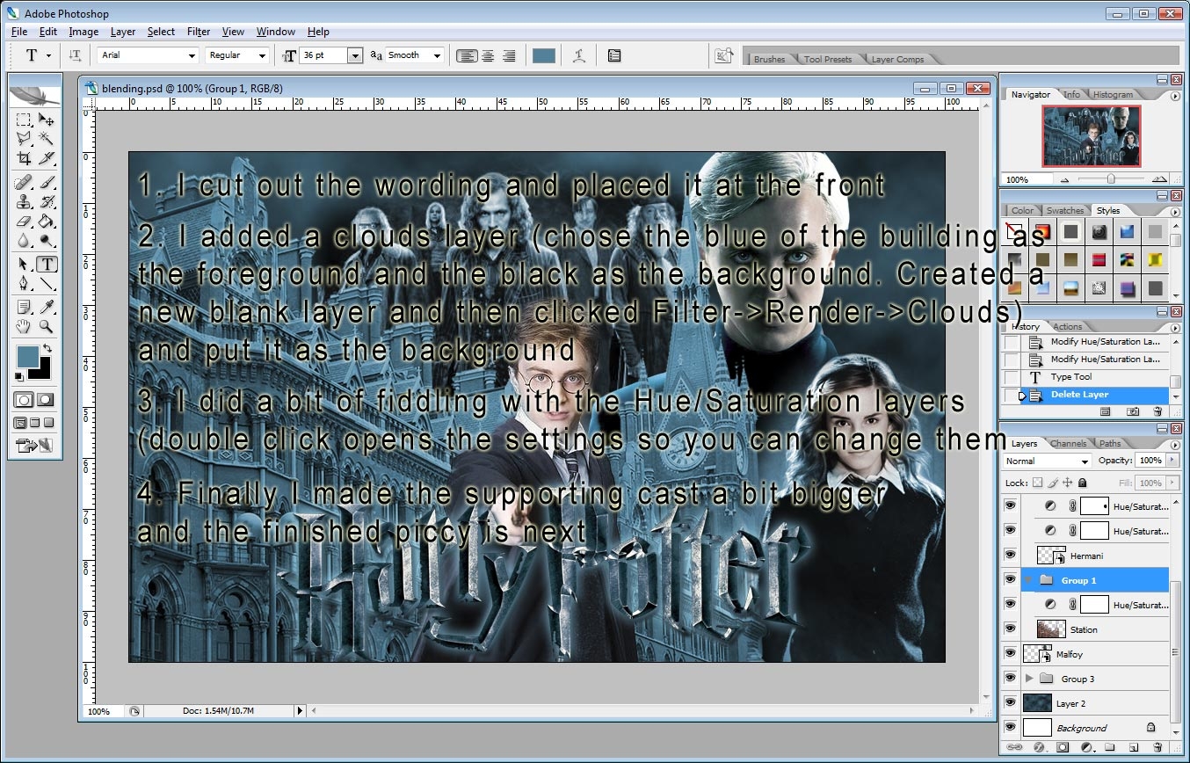
Task: Click the text color swatch in options bar
Action: (544, 55)
